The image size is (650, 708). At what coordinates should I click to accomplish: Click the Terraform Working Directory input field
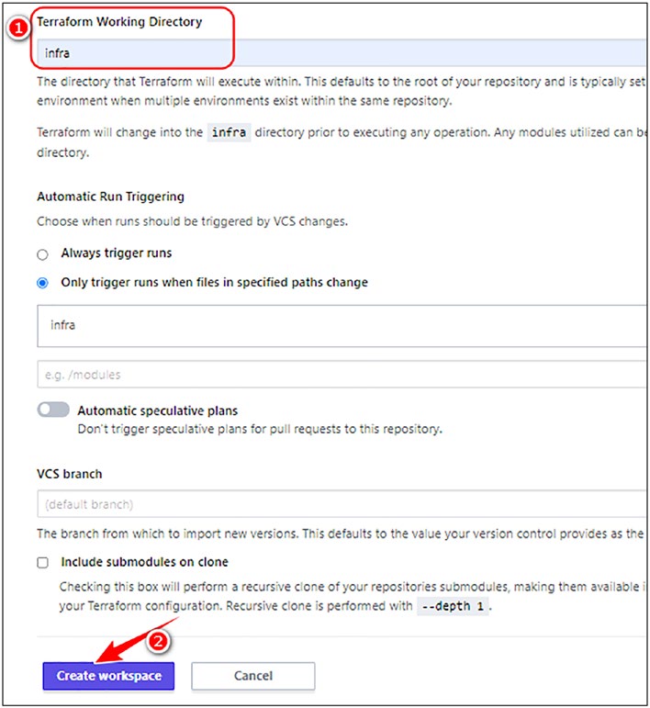(x=342, y=53)
